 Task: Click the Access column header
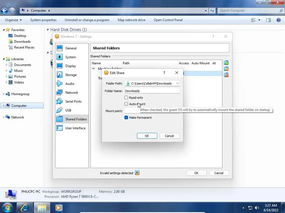184,63
